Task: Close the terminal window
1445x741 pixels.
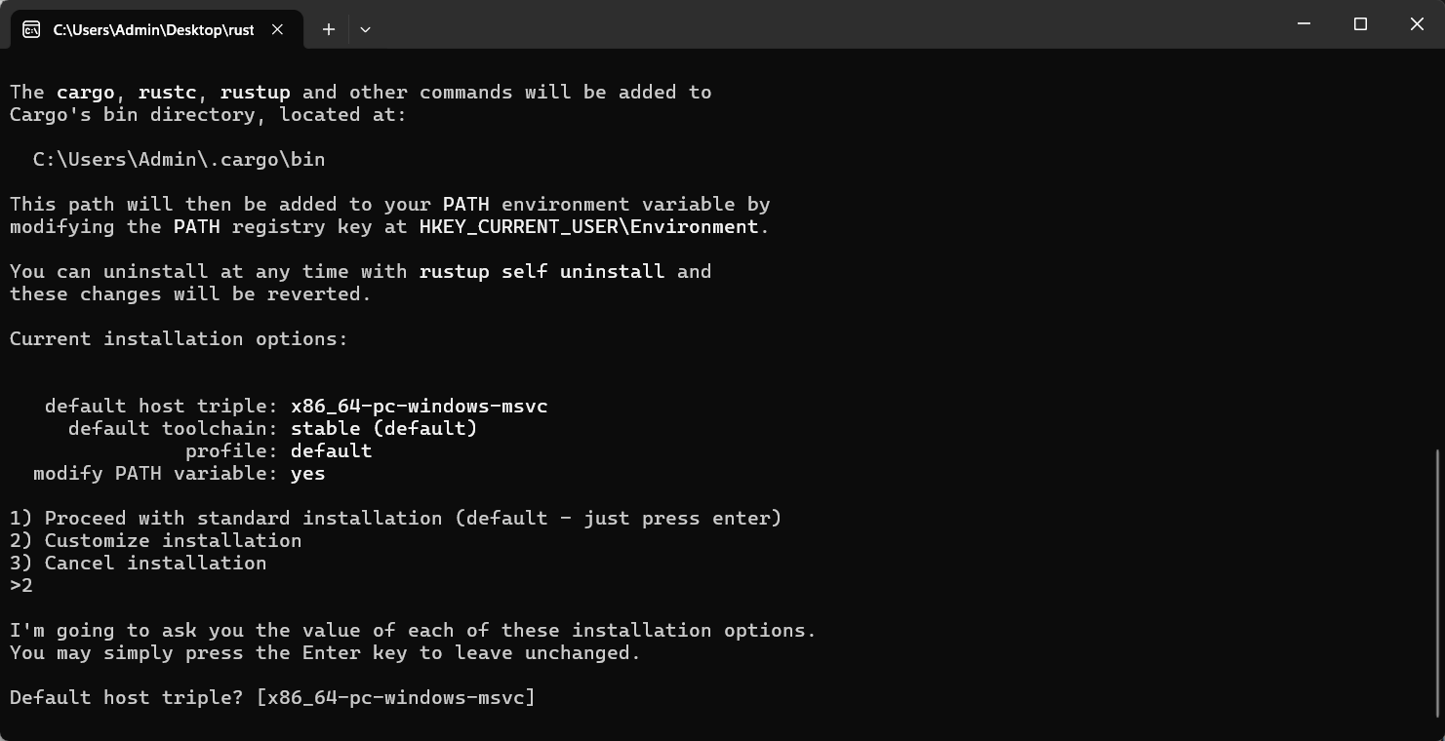Action: point(1417,24)
